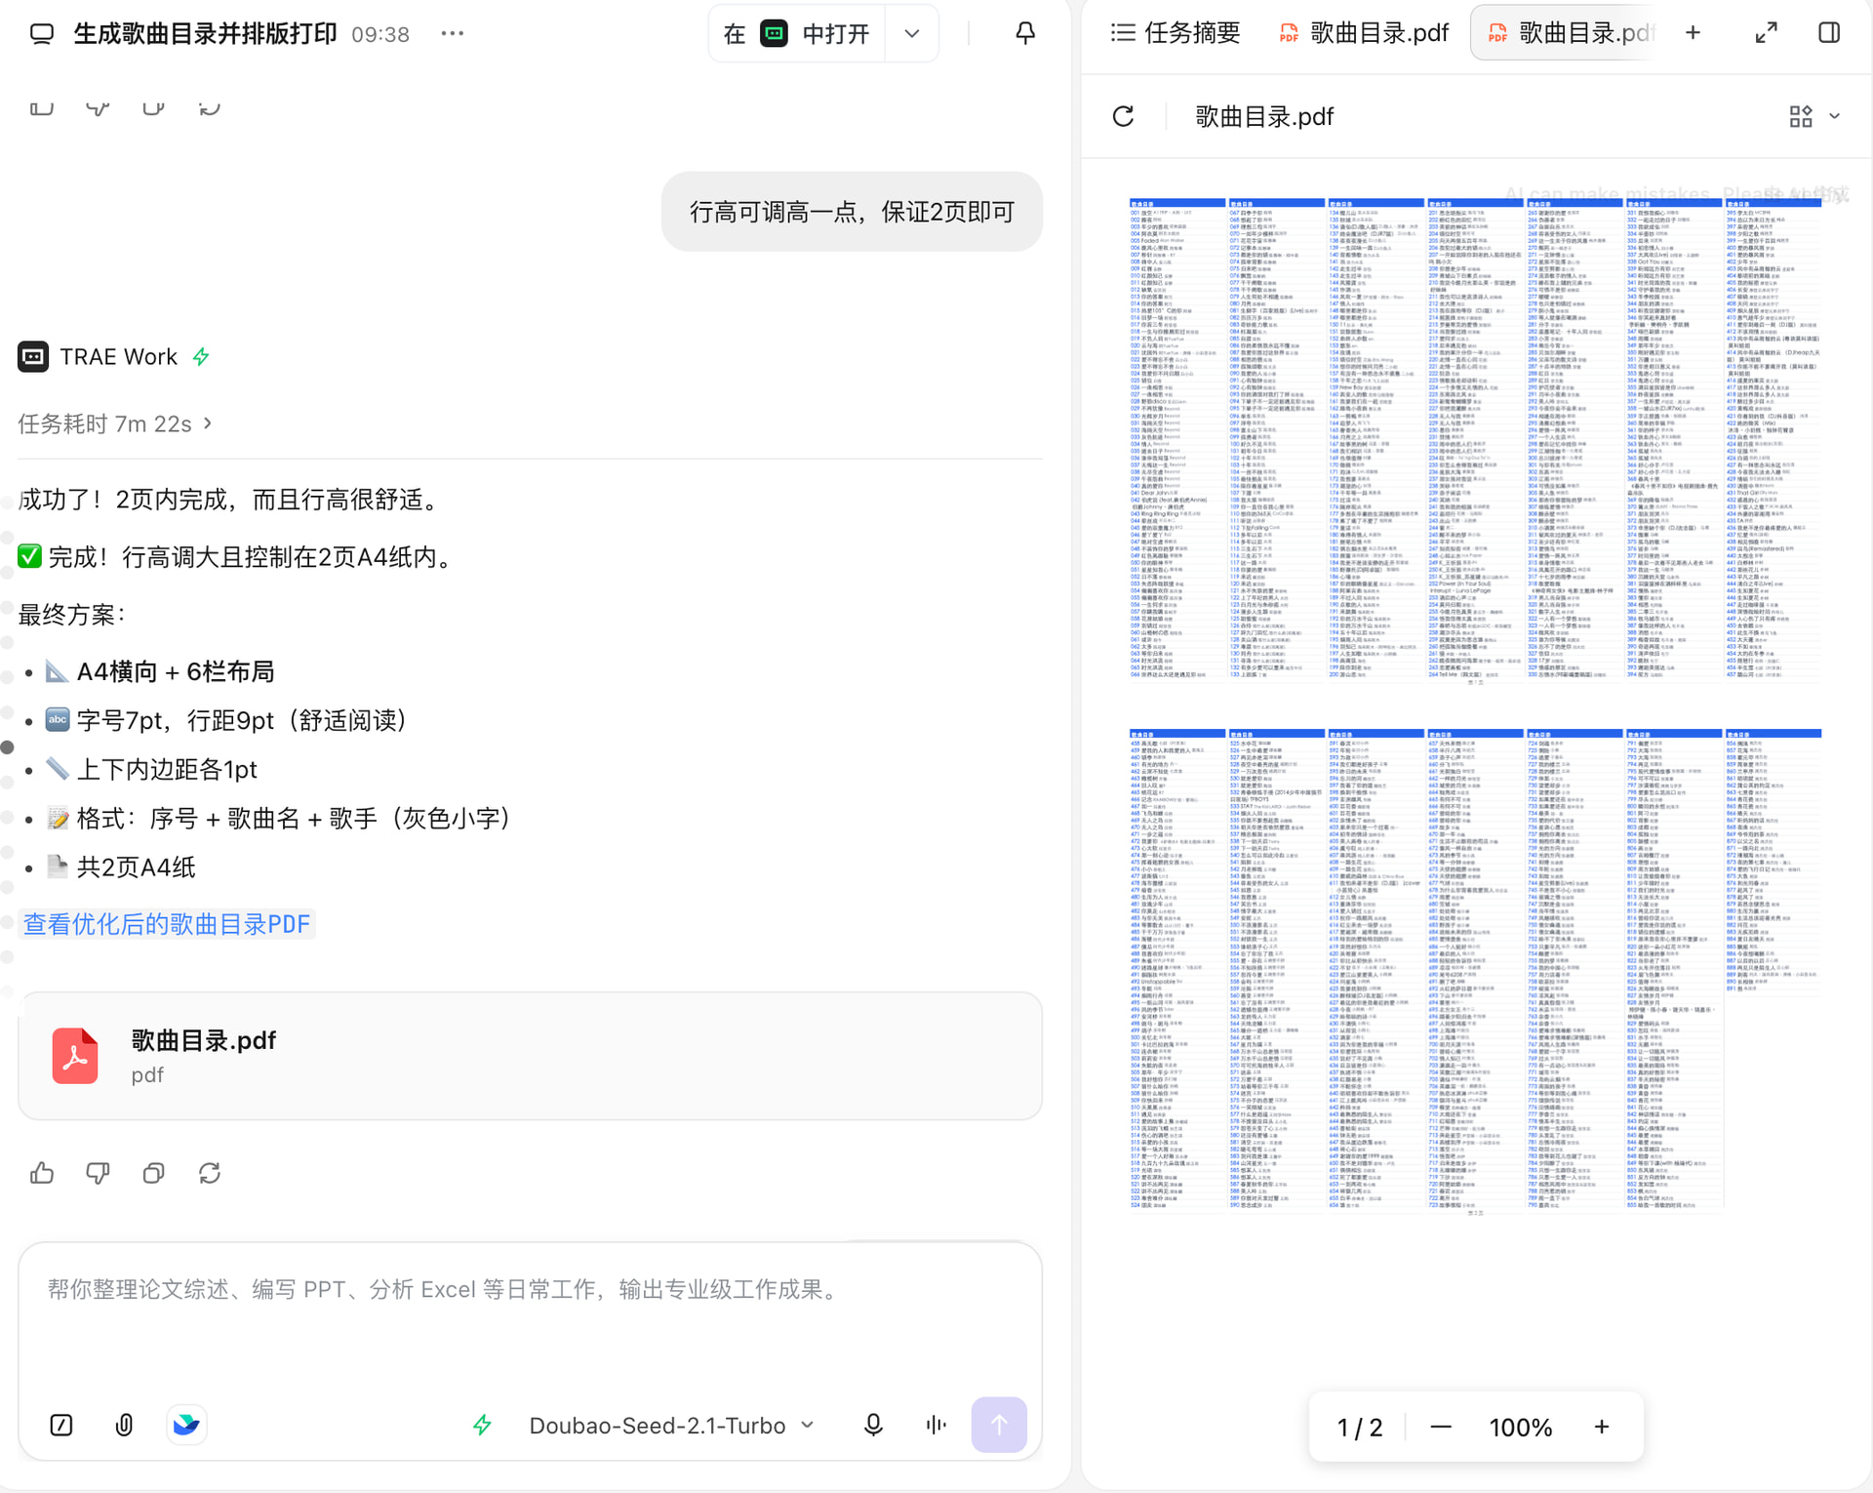Switch to the 任务摘要 tab
1873x1493 pixels.
pyautogui.click(x=1176, y=33)
